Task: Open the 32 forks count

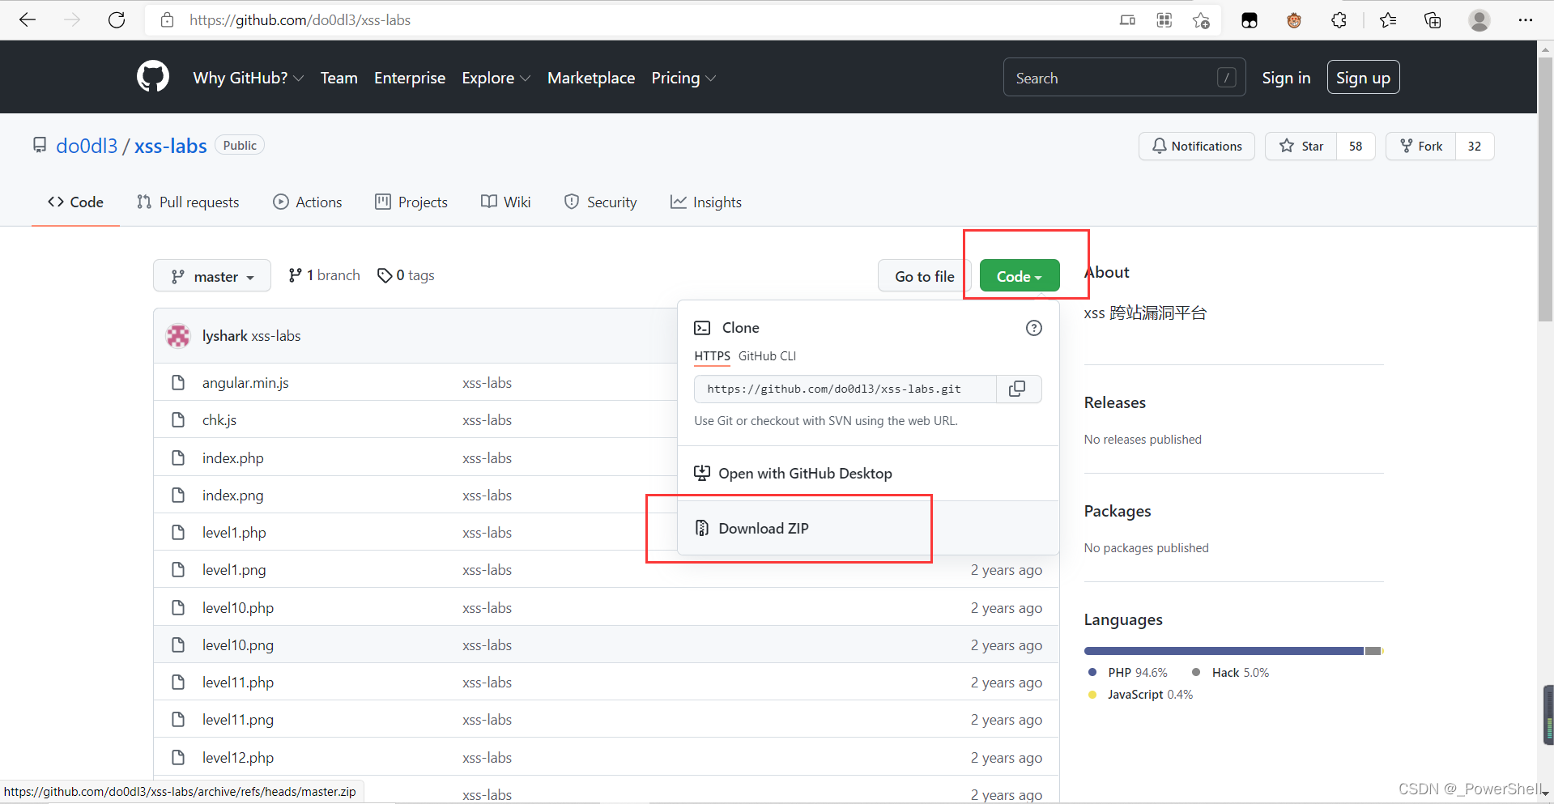Action: click(x=1475, y=146)
